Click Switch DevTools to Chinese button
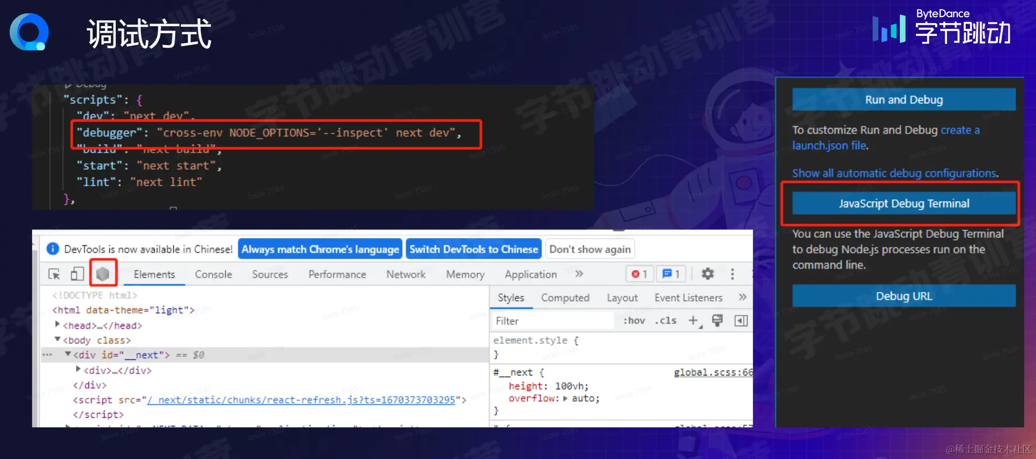This screenshot has height=459, width=1036. 473,249
